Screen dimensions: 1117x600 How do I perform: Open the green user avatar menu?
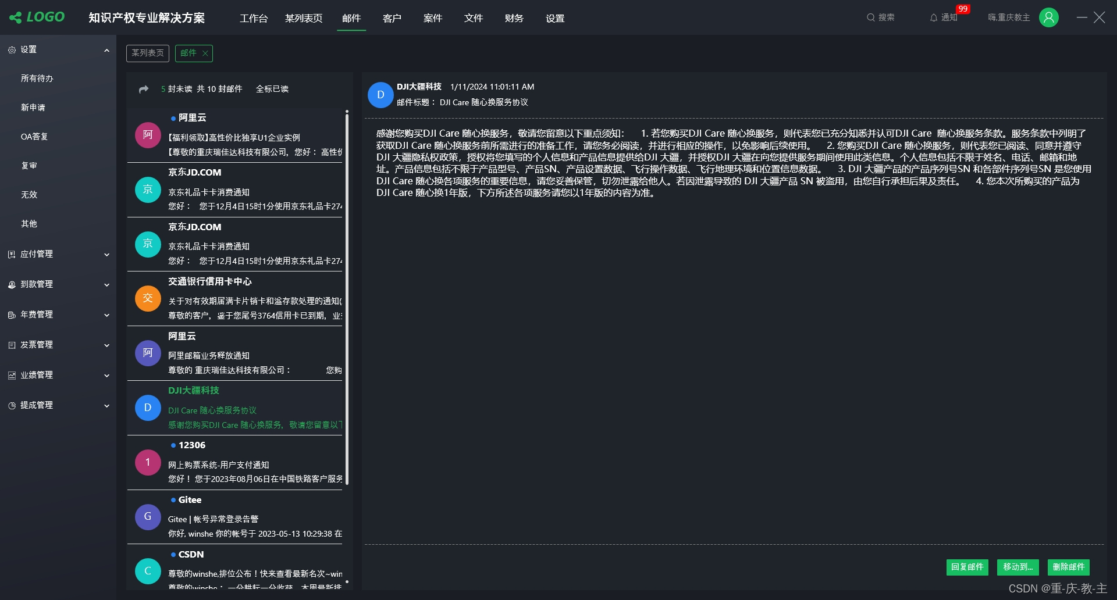point(1049,17)
